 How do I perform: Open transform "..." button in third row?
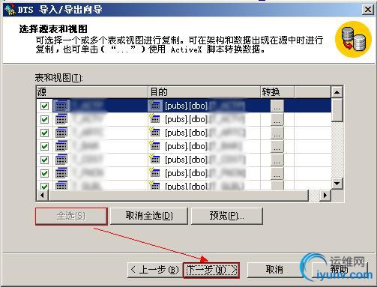pos(277,133)
